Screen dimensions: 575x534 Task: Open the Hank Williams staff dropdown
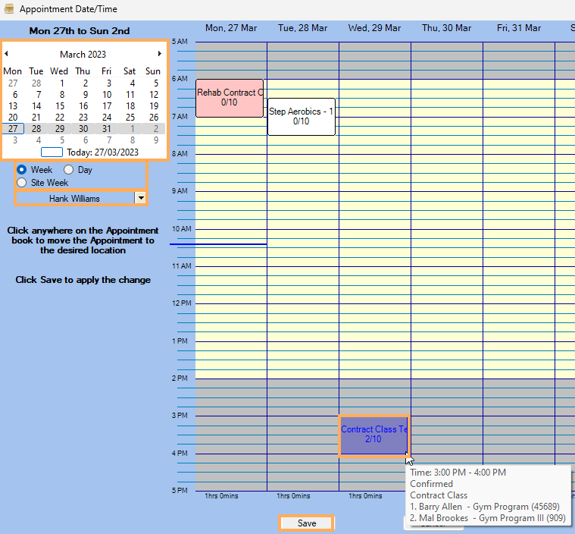click(141, 198)
